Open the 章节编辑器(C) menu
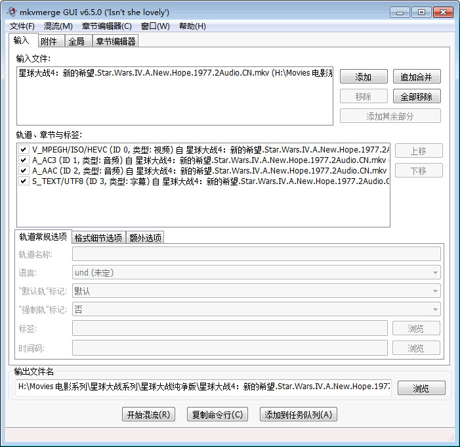The width and height of the screenshot is (460, 447). [106, 26]
